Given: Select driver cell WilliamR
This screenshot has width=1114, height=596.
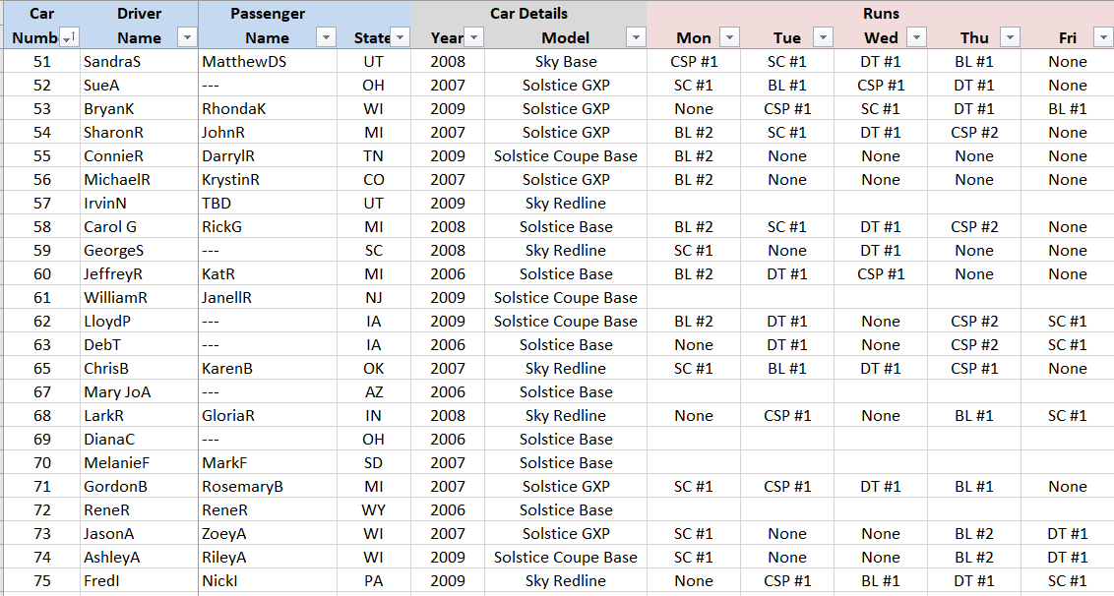Looking at the screenshot, I should [x=140, y=298].
